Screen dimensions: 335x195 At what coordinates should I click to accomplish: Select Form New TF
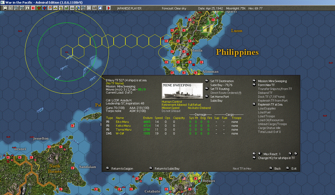tap(266, 85)
